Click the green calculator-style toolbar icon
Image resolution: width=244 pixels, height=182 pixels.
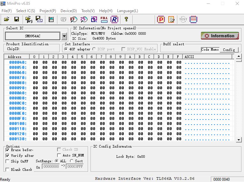tap(51, 19)
